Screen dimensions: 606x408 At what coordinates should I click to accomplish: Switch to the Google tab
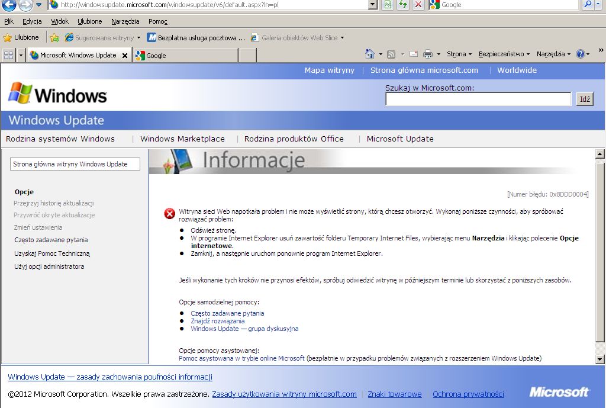185,55
